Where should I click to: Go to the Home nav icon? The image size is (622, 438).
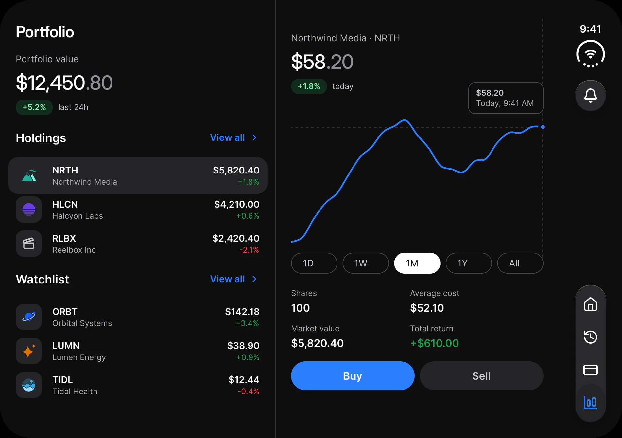pyautogui.click(x=590, y=304)
